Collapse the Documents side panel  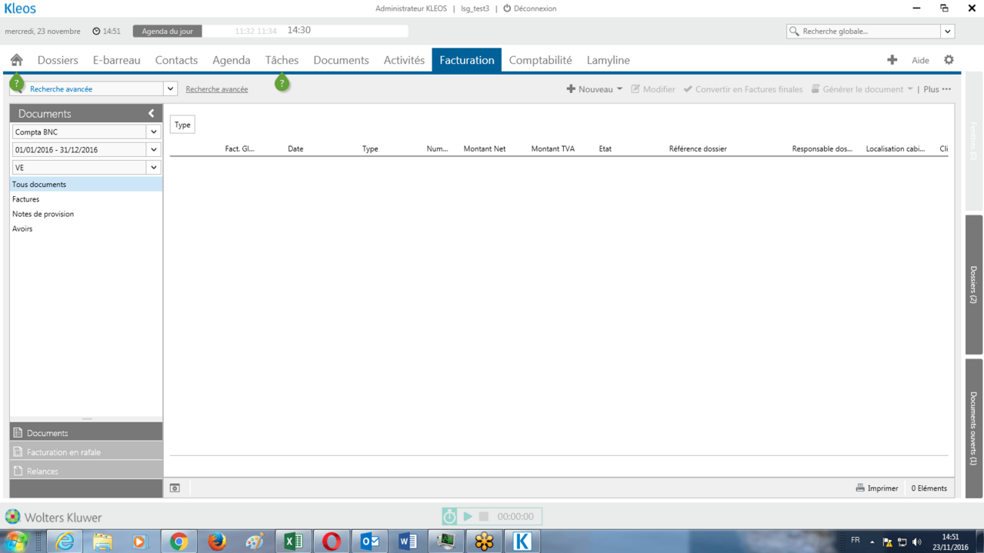151,114
